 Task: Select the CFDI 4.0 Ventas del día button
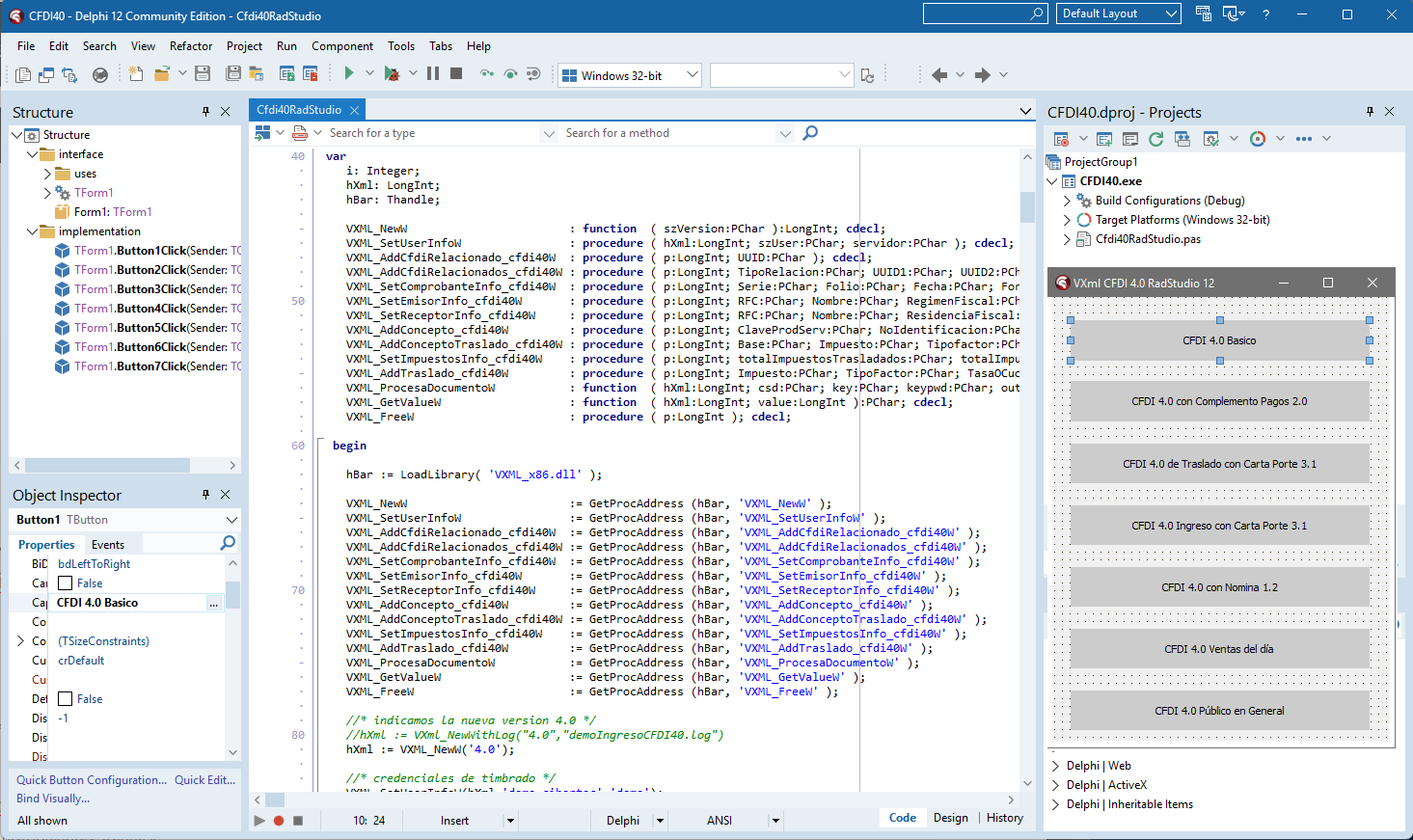tap(1219, 649)
